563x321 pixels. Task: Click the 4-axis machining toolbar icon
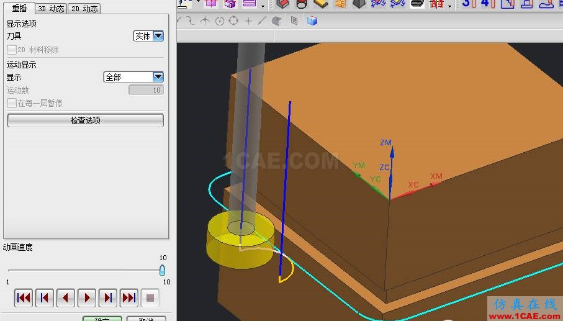point(488,4)
